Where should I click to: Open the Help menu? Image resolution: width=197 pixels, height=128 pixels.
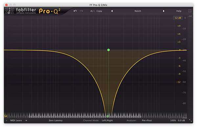tap(179, 11)
